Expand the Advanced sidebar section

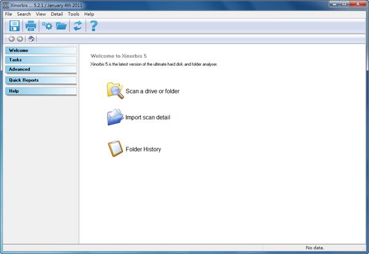41,69
